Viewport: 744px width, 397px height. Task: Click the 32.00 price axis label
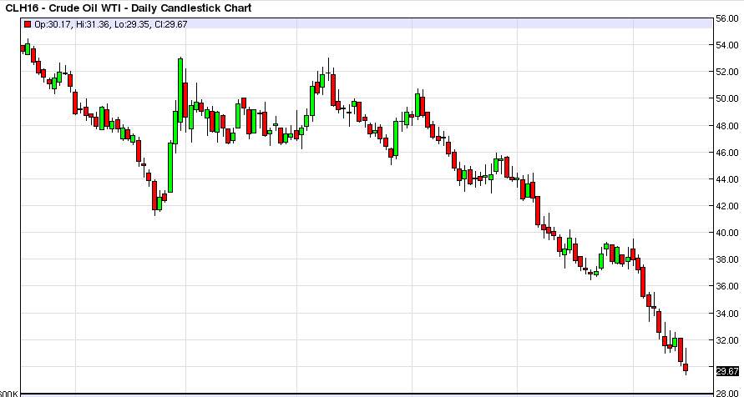tap(727, 340)
